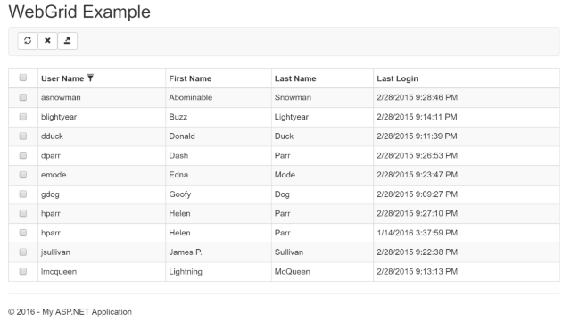Open the User Name column filter icon

coord(90,78)
